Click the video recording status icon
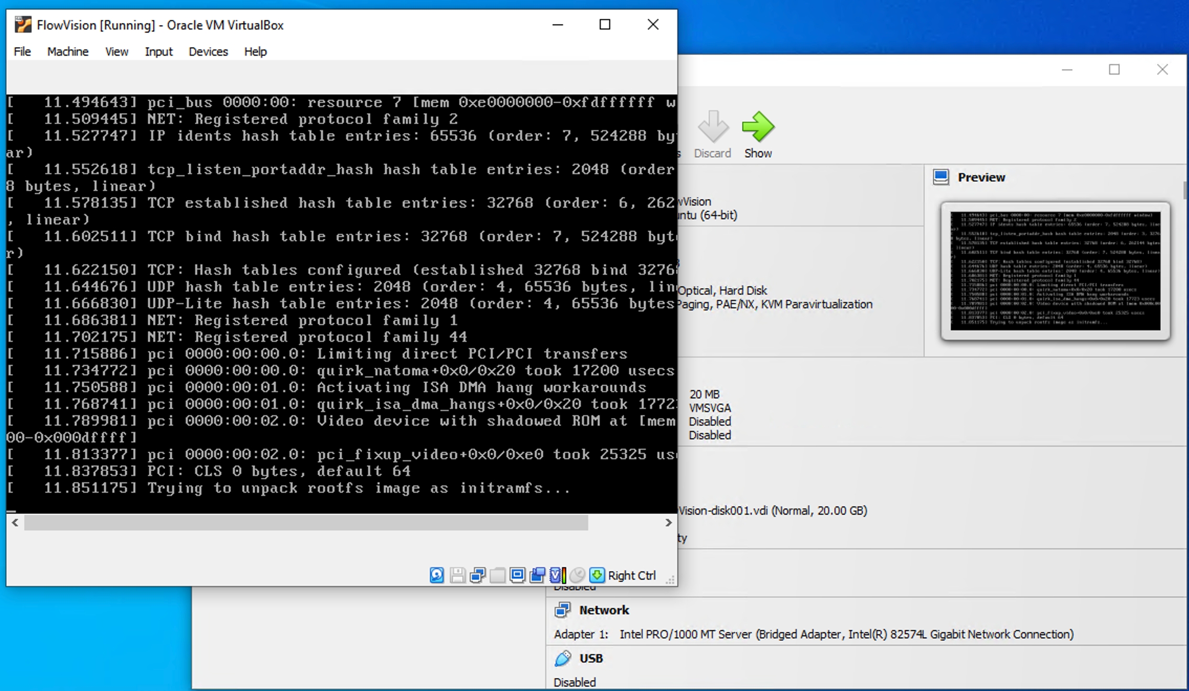This screenshot has width=1189, height=691. click(537, 575)
